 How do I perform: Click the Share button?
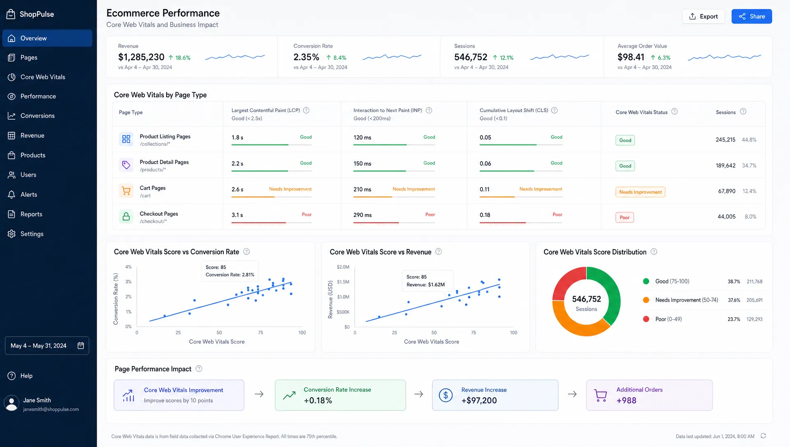point(751,16)
